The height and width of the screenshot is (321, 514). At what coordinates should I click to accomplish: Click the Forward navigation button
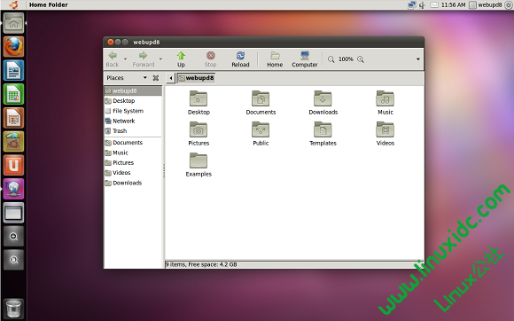pyautogui.click(x=144, y=59)
